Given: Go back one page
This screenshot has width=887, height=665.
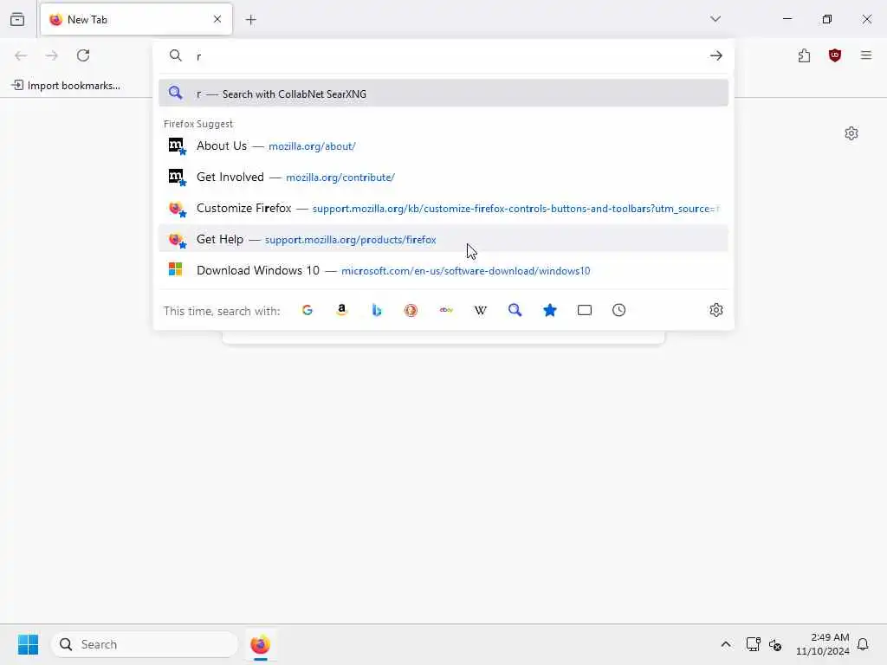Looking at the screenshot, I should [21, 55].
